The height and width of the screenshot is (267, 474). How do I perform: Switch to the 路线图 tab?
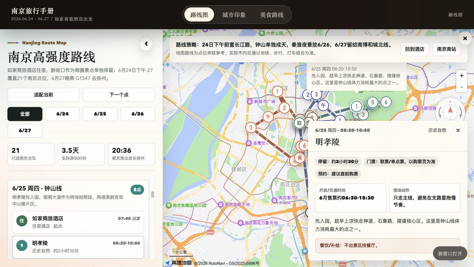coord(199,14)
